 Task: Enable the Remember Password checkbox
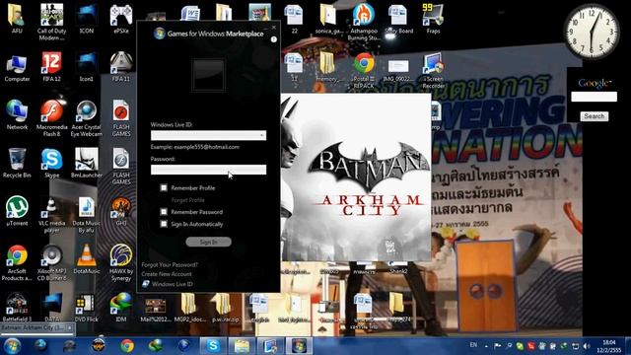[164, 212]
